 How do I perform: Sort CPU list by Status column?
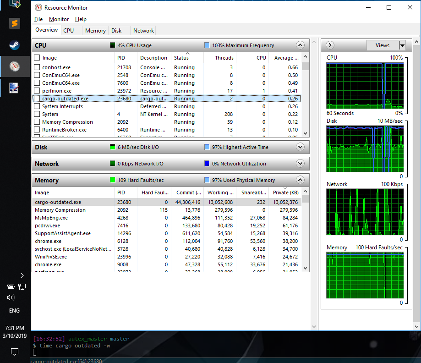pos(187,58)
